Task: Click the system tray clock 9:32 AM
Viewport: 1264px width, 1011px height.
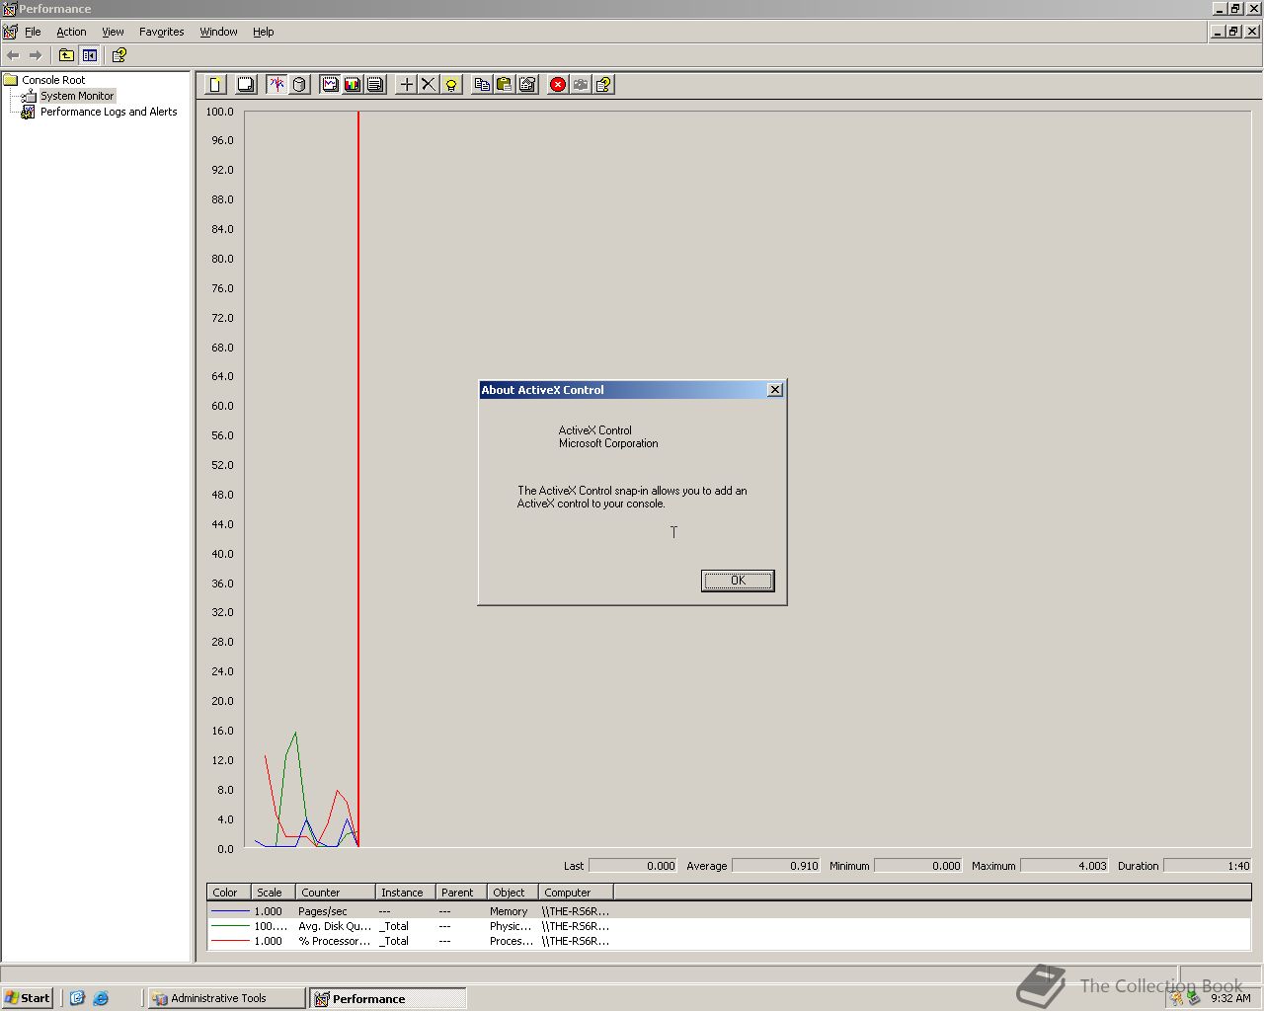Action: (x=1230, y=998)
